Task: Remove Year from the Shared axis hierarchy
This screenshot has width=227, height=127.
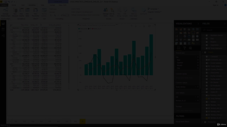Action: tap(198, 60)
